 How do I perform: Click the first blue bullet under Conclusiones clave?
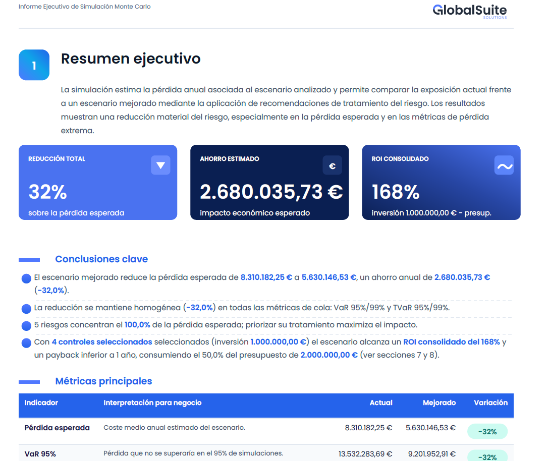(x=26, y=278)
